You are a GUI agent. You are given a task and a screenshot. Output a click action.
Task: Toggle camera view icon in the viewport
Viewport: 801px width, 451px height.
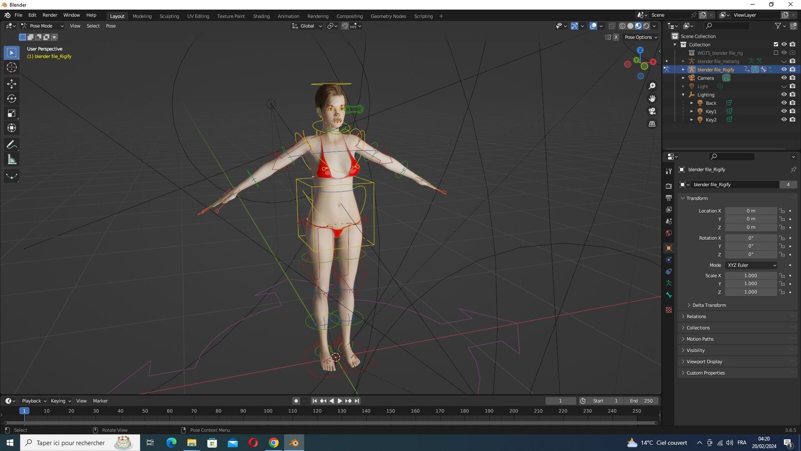(652, 111)
